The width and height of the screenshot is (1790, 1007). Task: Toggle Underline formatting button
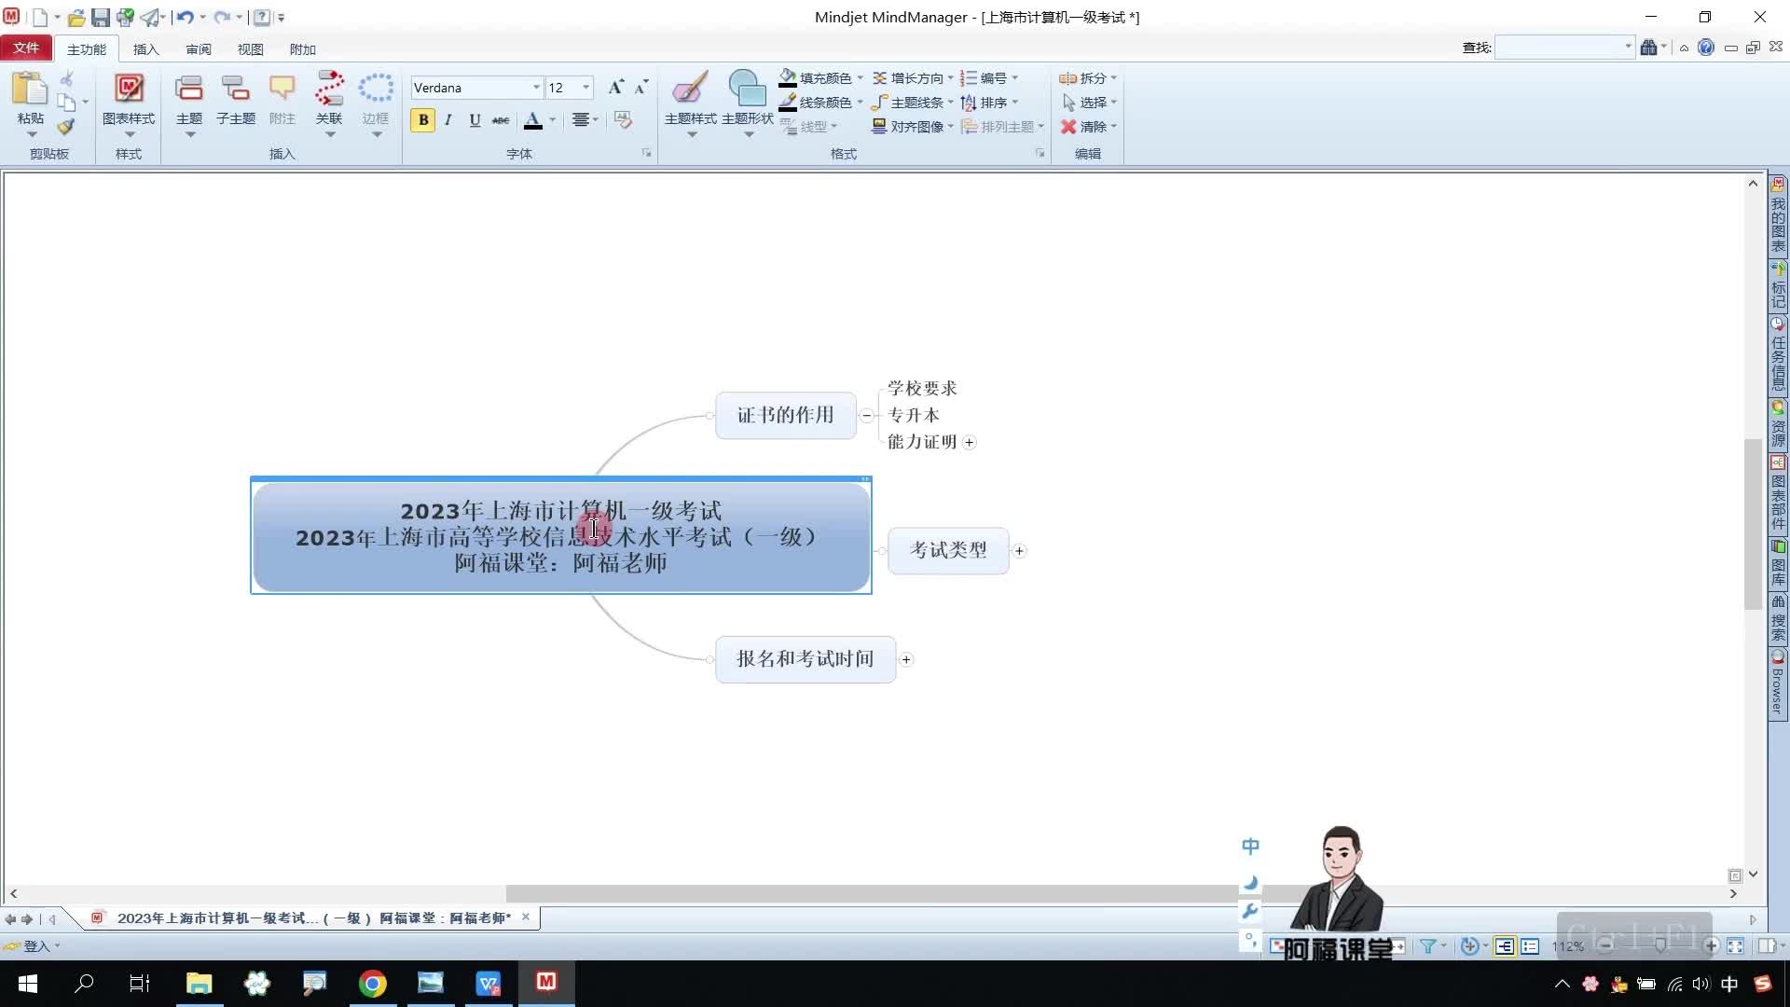[475, 119]
